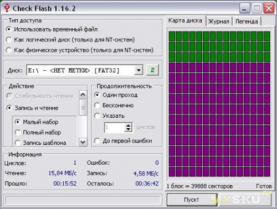The width and height of the screenshot is (277, 209).
Task: Click the green refresh disk list icon
Action: (152, 70)
